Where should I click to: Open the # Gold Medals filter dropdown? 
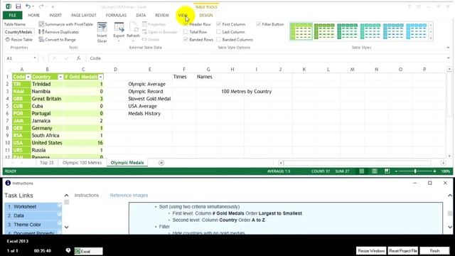[100, 77]
